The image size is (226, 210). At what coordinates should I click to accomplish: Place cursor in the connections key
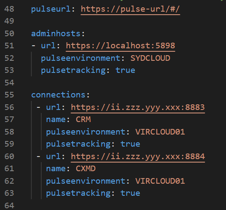[x=59, y=95]
